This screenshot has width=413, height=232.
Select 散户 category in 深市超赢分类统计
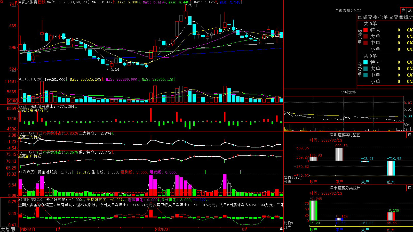pyautogui.click(x=313, y=229)
